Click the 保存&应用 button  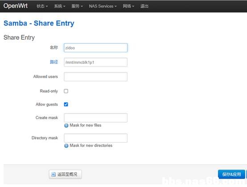point(231,175)
